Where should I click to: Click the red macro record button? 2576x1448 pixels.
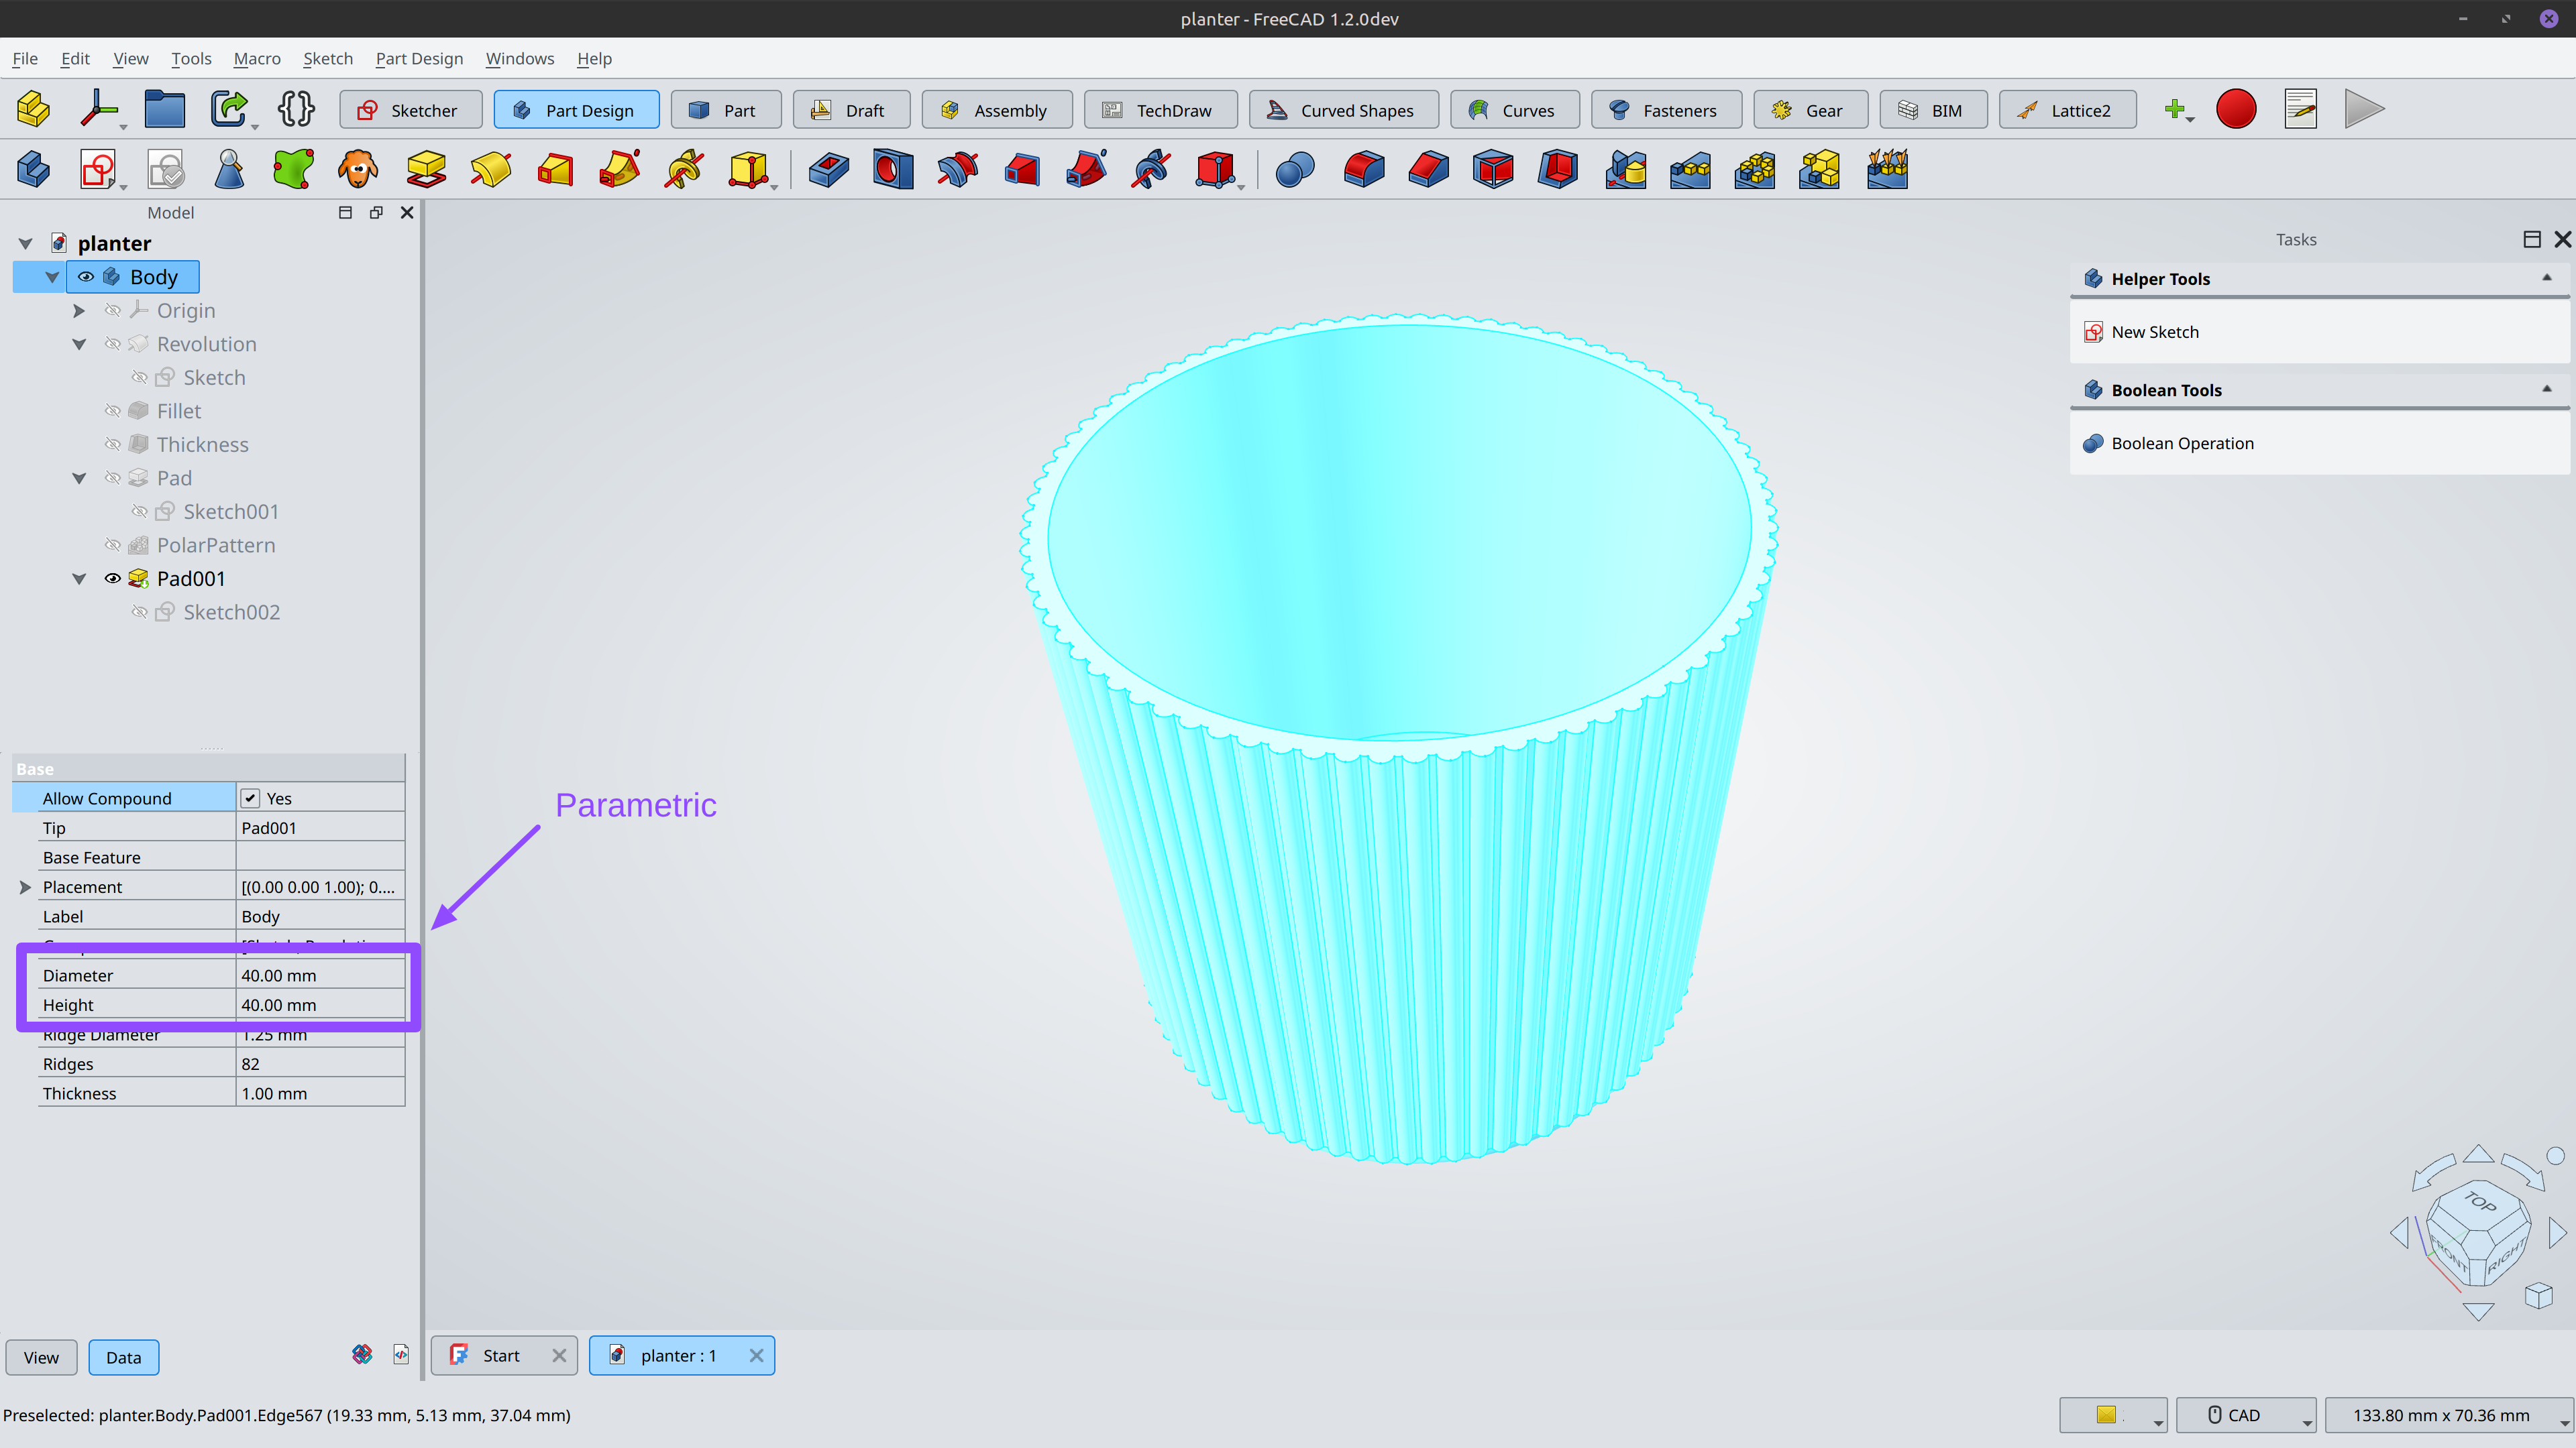pos(2236,109)
